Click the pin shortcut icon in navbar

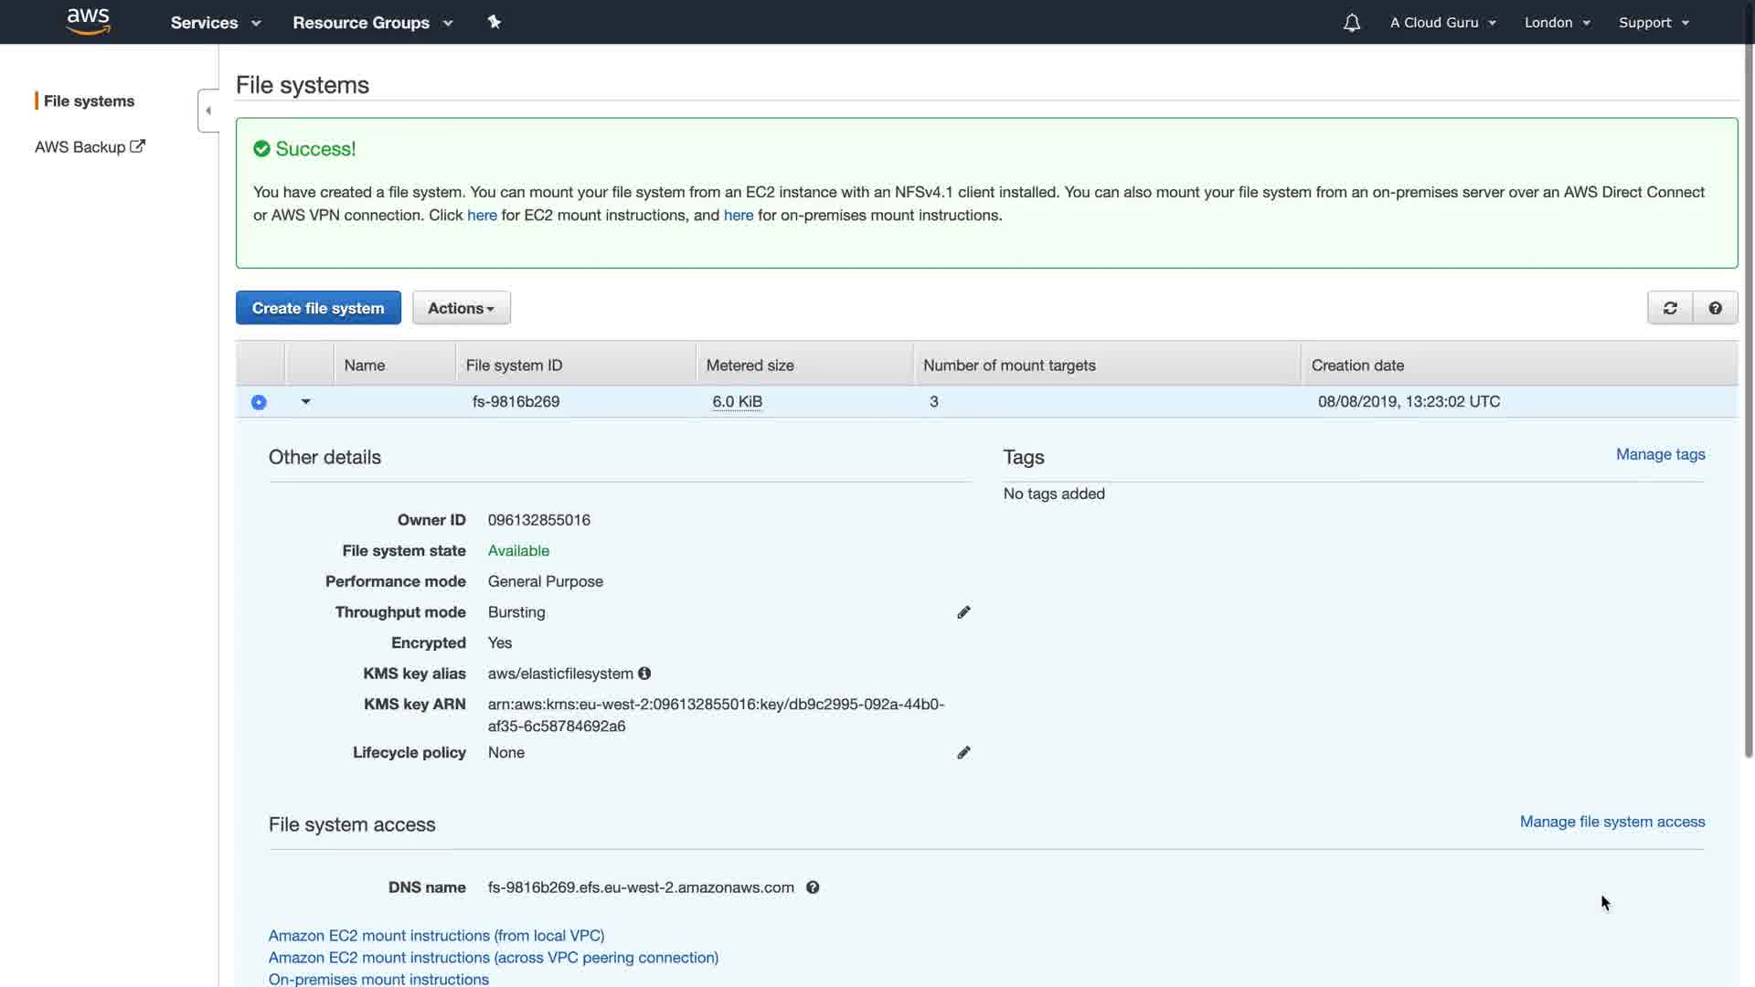(495, 22)
